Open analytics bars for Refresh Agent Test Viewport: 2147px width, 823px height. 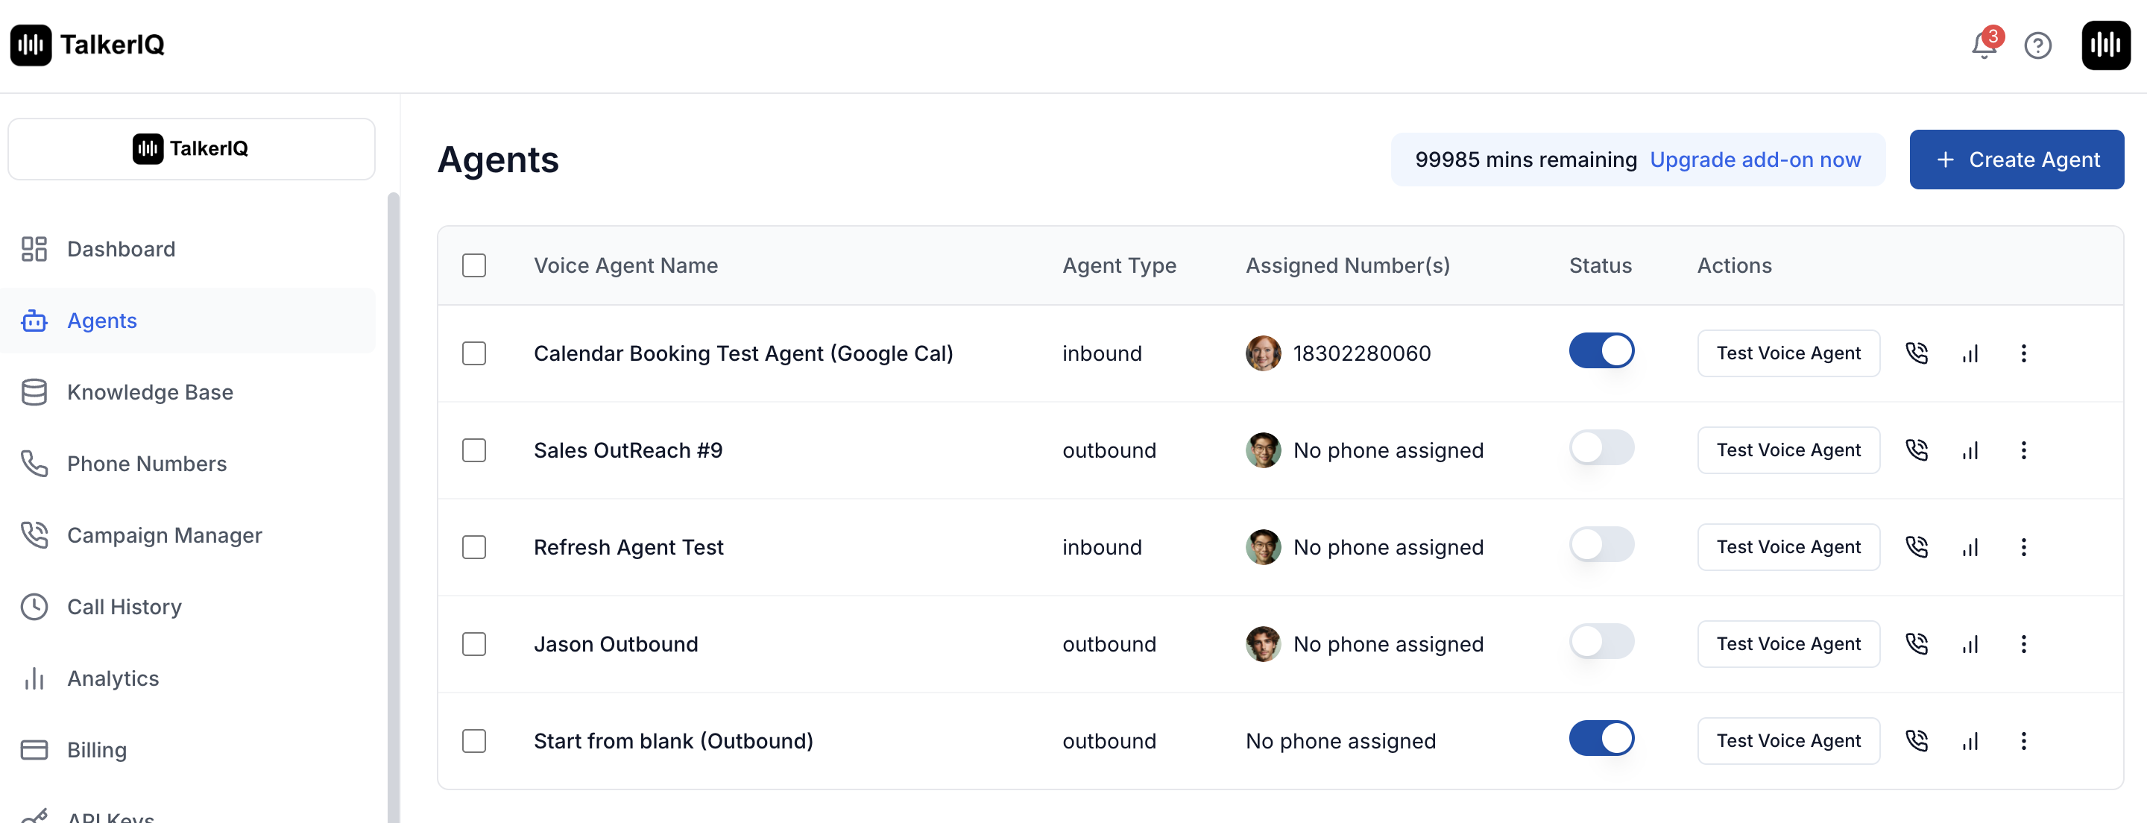click(x=1970, y=547)
